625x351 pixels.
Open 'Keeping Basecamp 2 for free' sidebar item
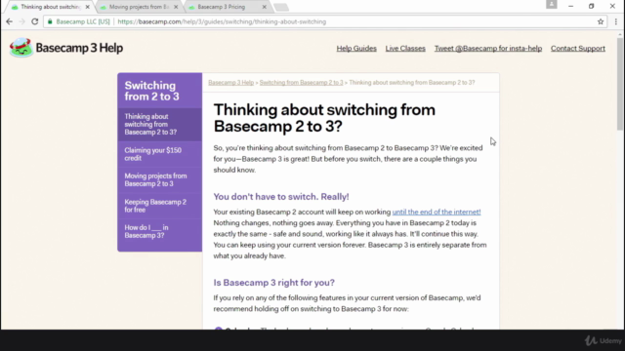(x=160, y=206)
